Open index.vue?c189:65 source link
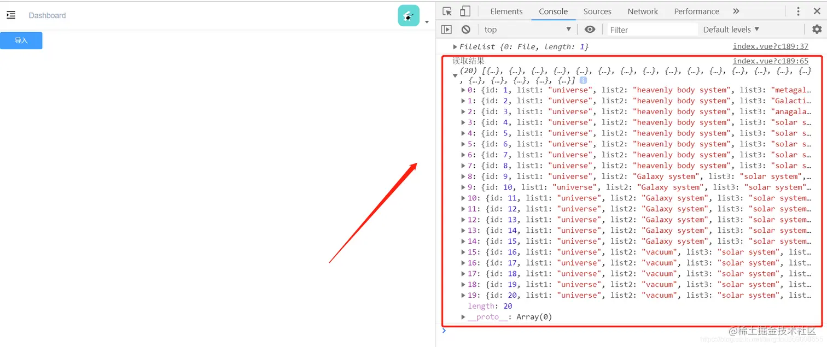The width and height of the screenshot is (827, 347). point(770,61)
